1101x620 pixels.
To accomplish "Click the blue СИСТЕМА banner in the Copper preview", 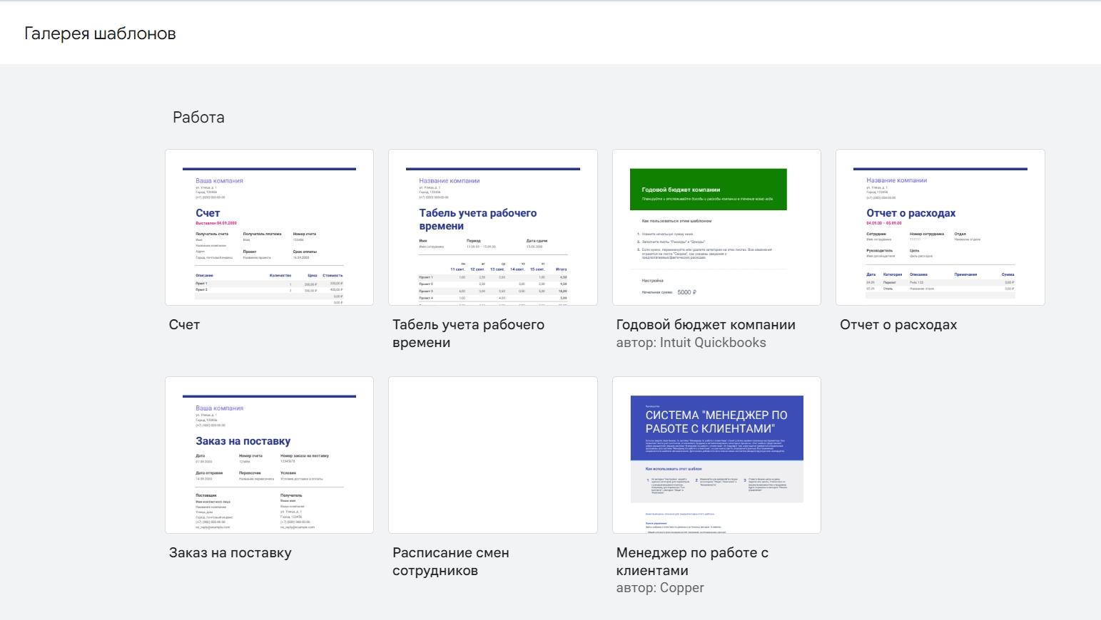I will coord(716,428).
